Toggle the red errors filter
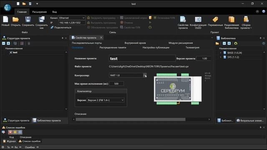The width and height of the screenshot is (267, 150). click(10, 132)
